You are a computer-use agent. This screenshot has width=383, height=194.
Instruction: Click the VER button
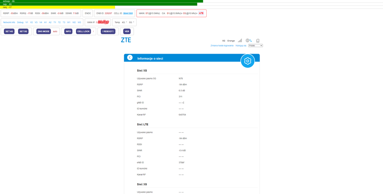(x=127, y=31)
